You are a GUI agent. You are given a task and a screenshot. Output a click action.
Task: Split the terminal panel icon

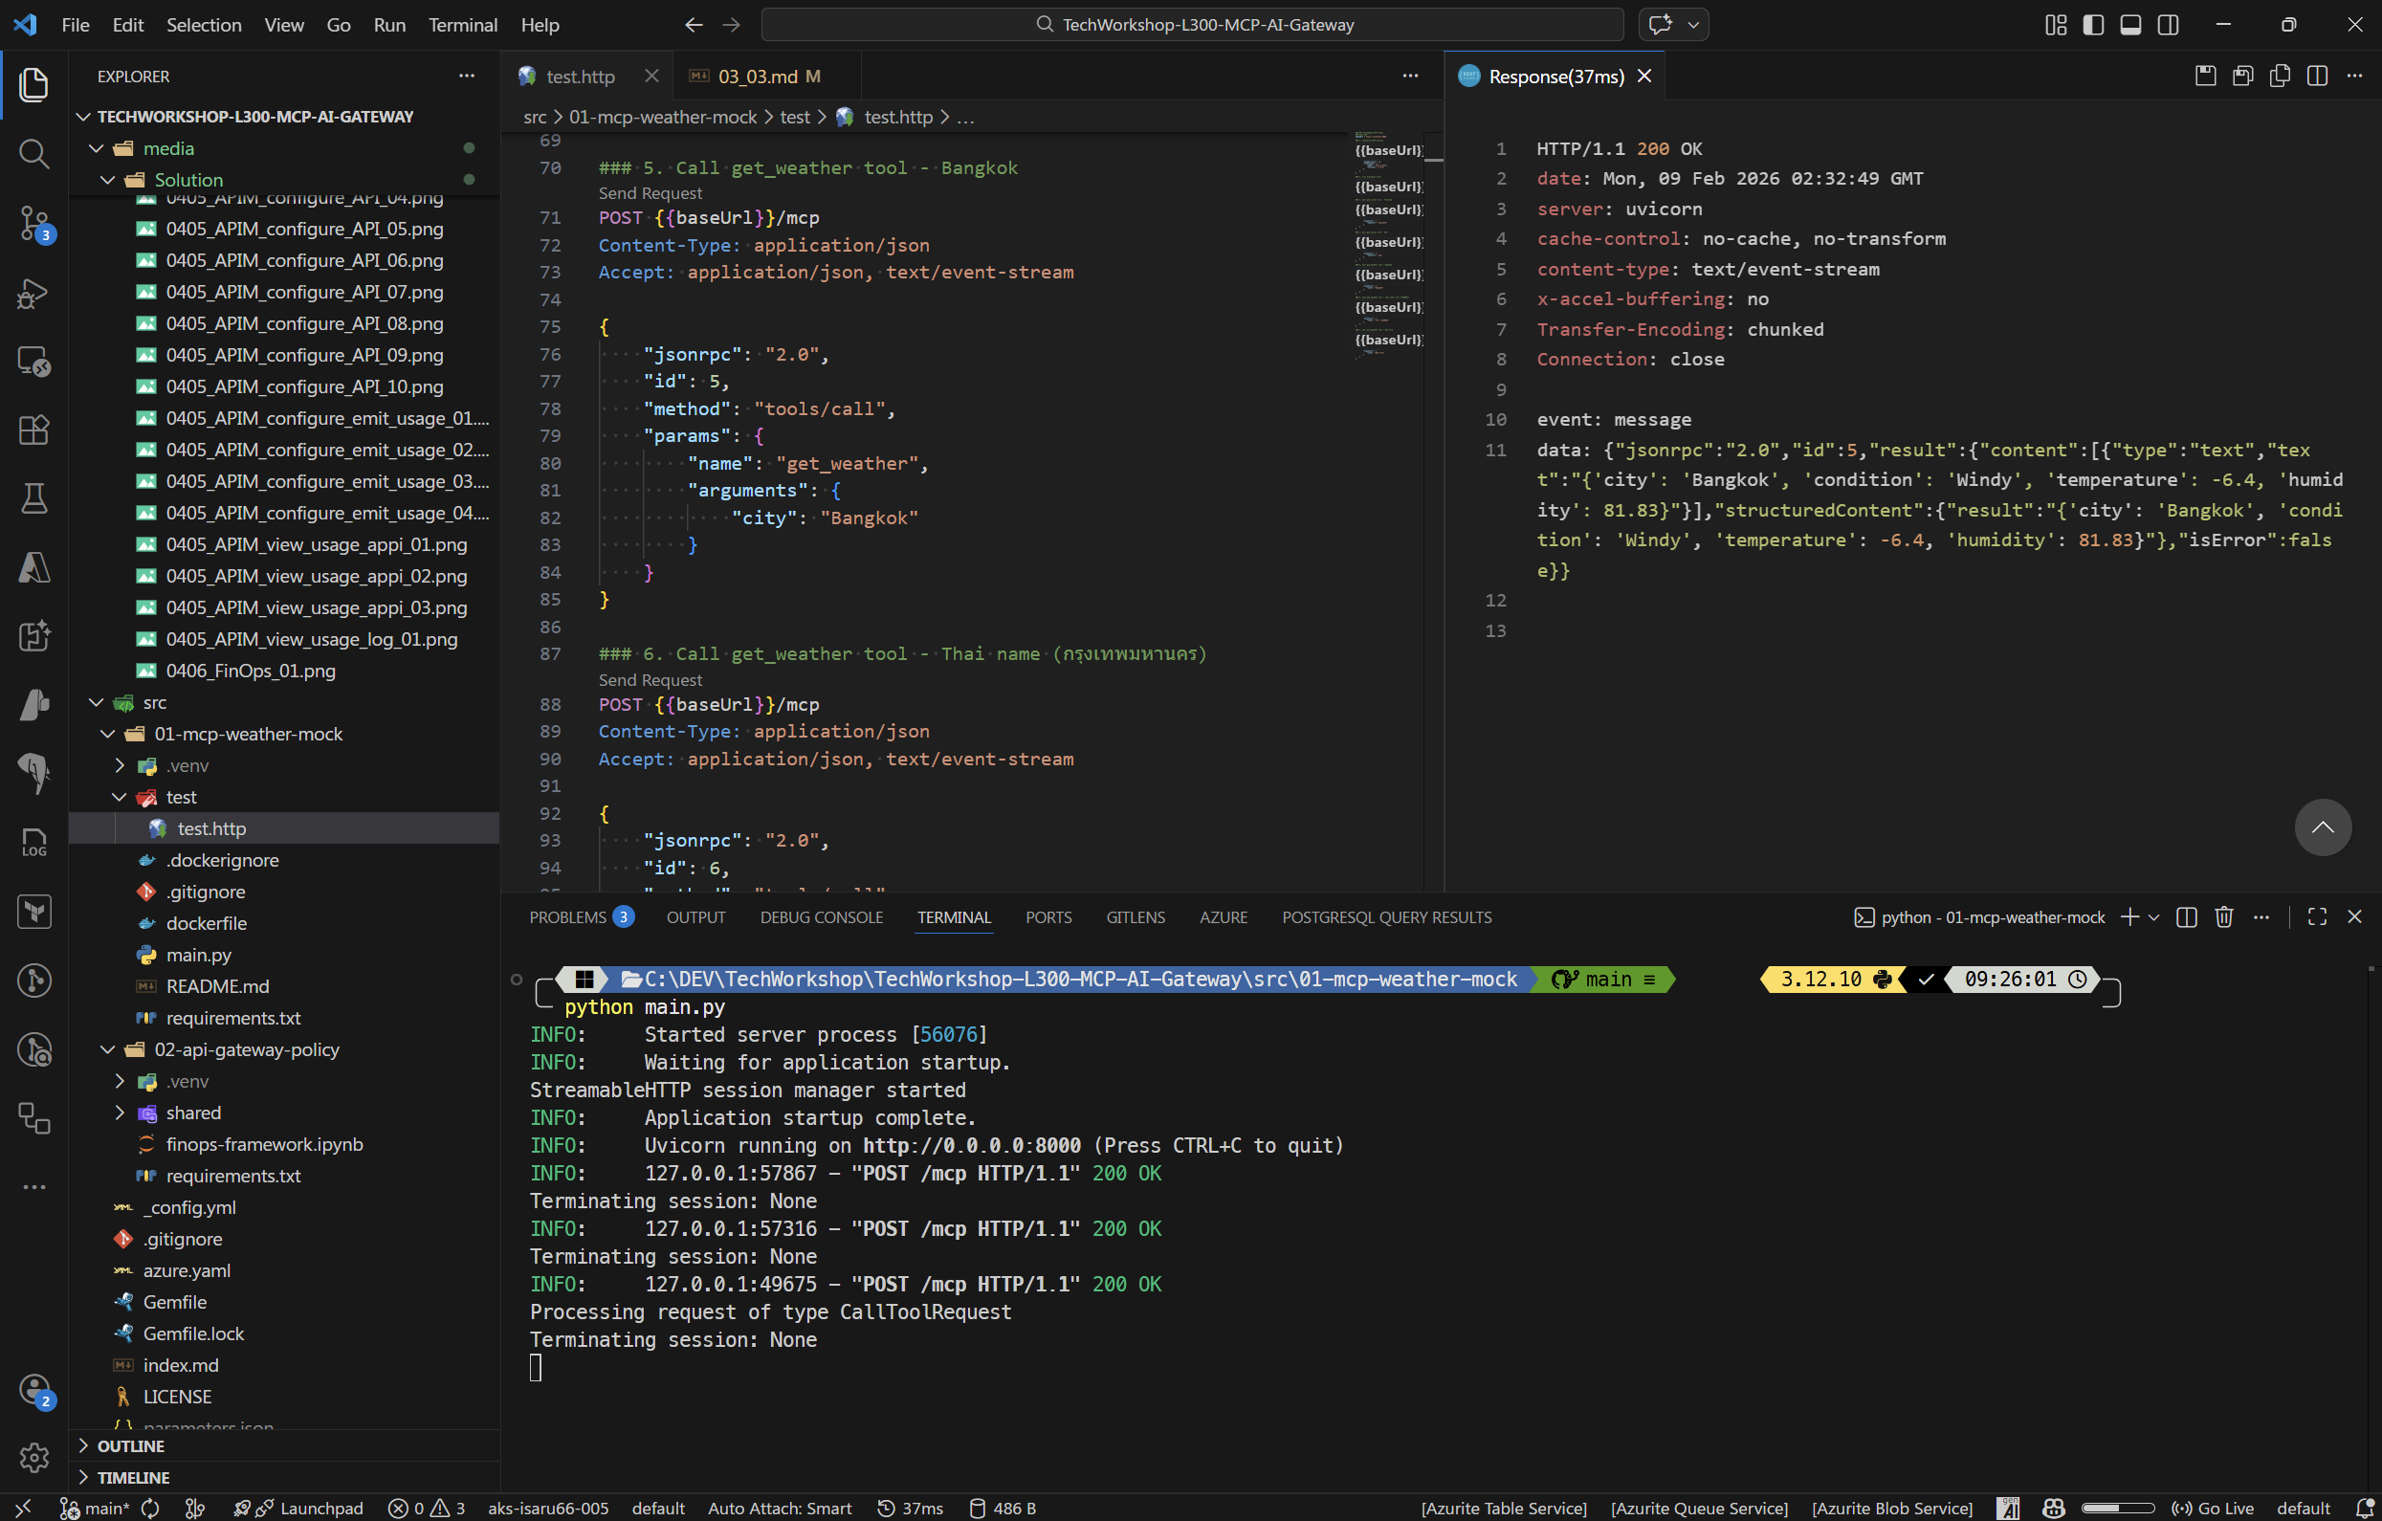(x=2186, y=916)
